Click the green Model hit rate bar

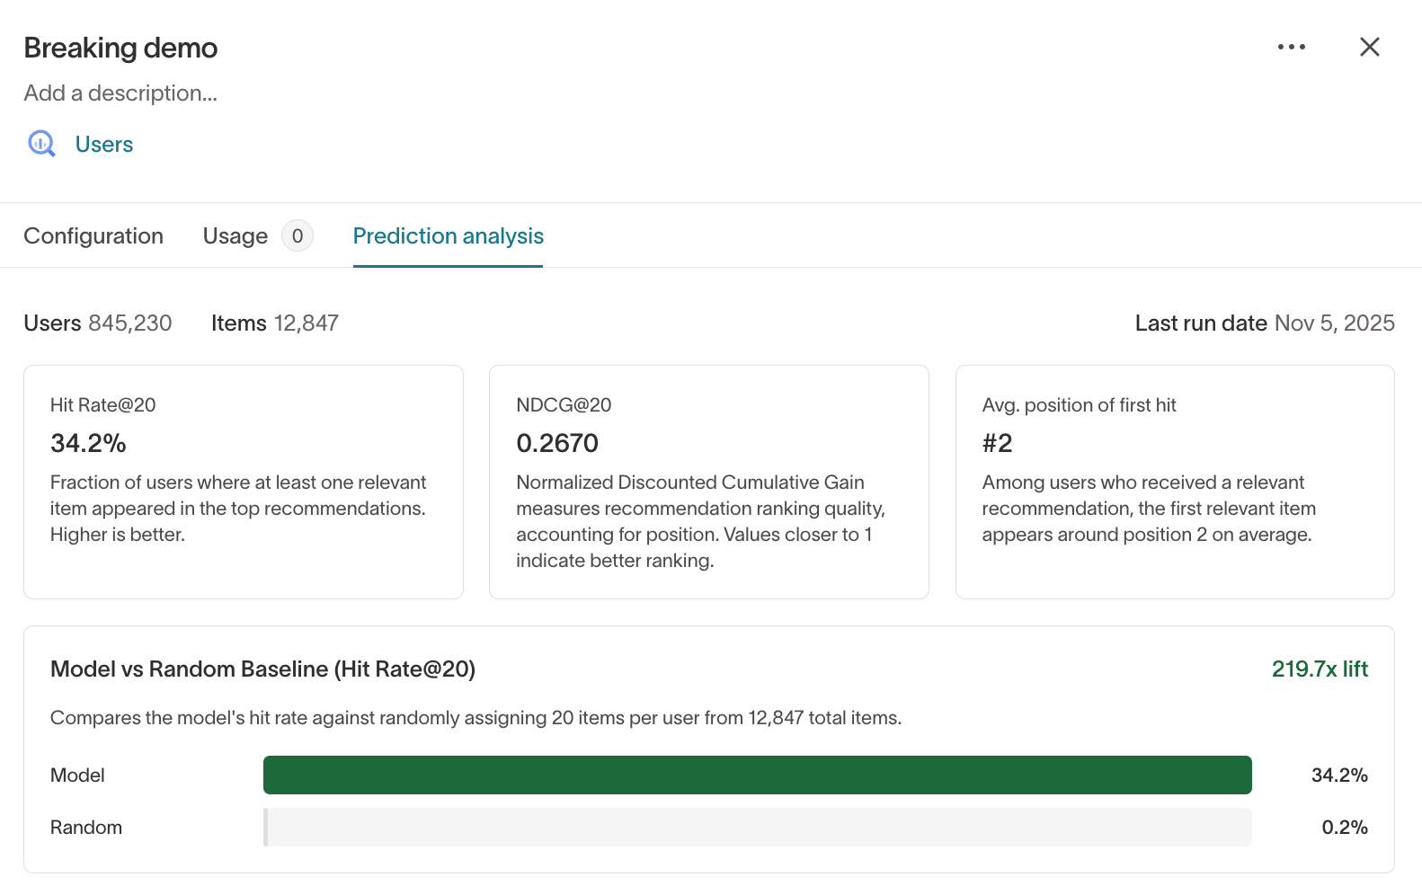pyautogui.click(x=758, y=775)
